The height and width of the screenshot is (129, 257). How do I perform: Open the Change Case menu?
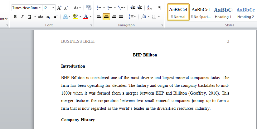pos(77,8)
